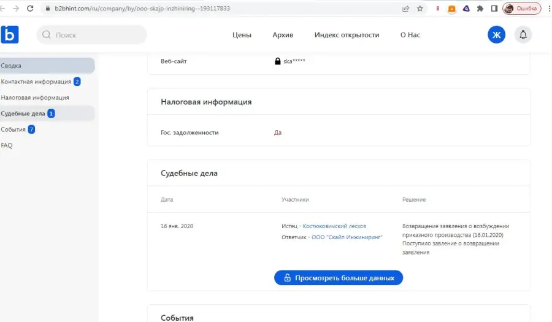Open the "Архив" menu item
The width and height of the screenshot is (552, 322).
point(283,35)
